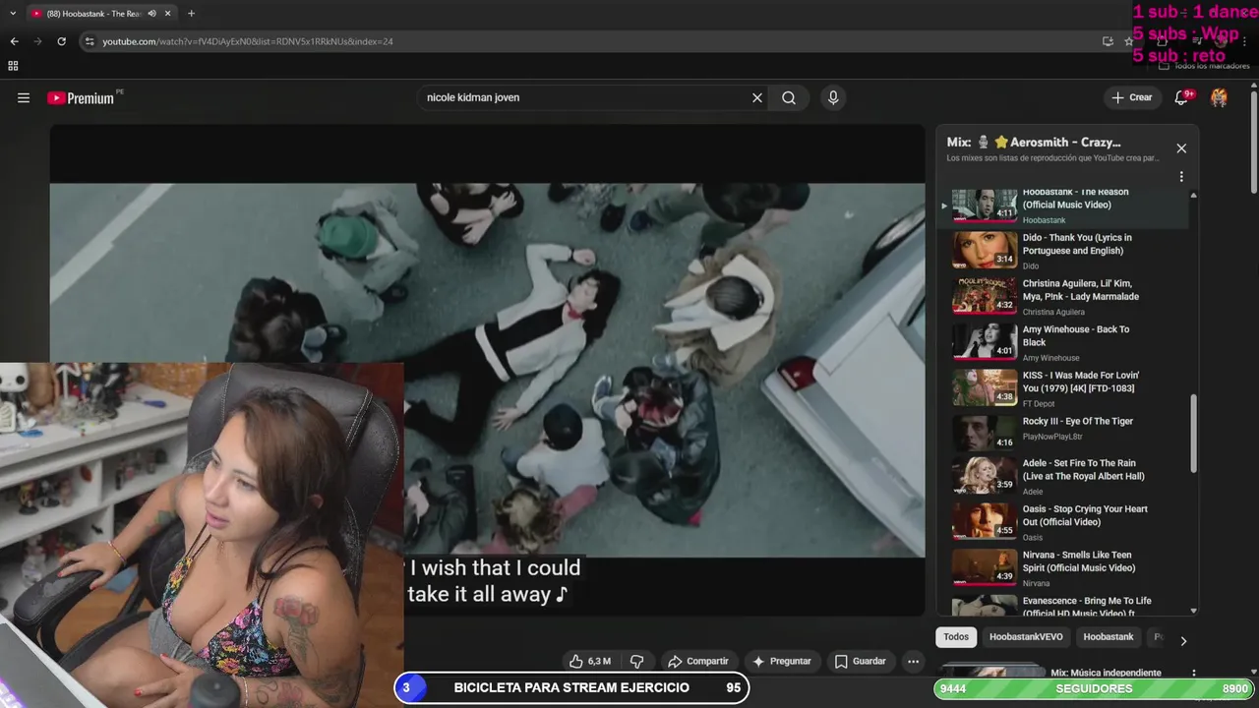The width and height of the screenshot is (1259, 708).
Task: Open the YouTube account avatar menu
Action: click(1219, 97)
